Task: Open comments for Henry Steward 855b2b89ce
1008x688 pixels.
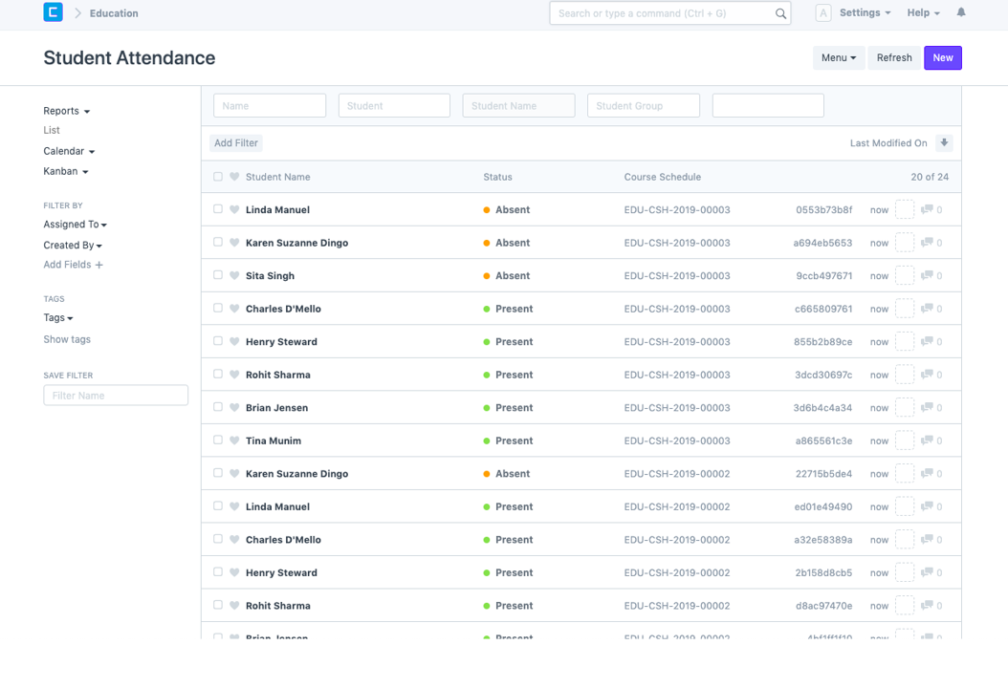Action: (931, 342)
